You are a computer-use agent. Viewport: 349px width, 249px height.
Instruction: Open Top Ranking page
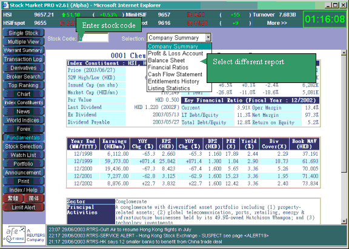(24, 85)
